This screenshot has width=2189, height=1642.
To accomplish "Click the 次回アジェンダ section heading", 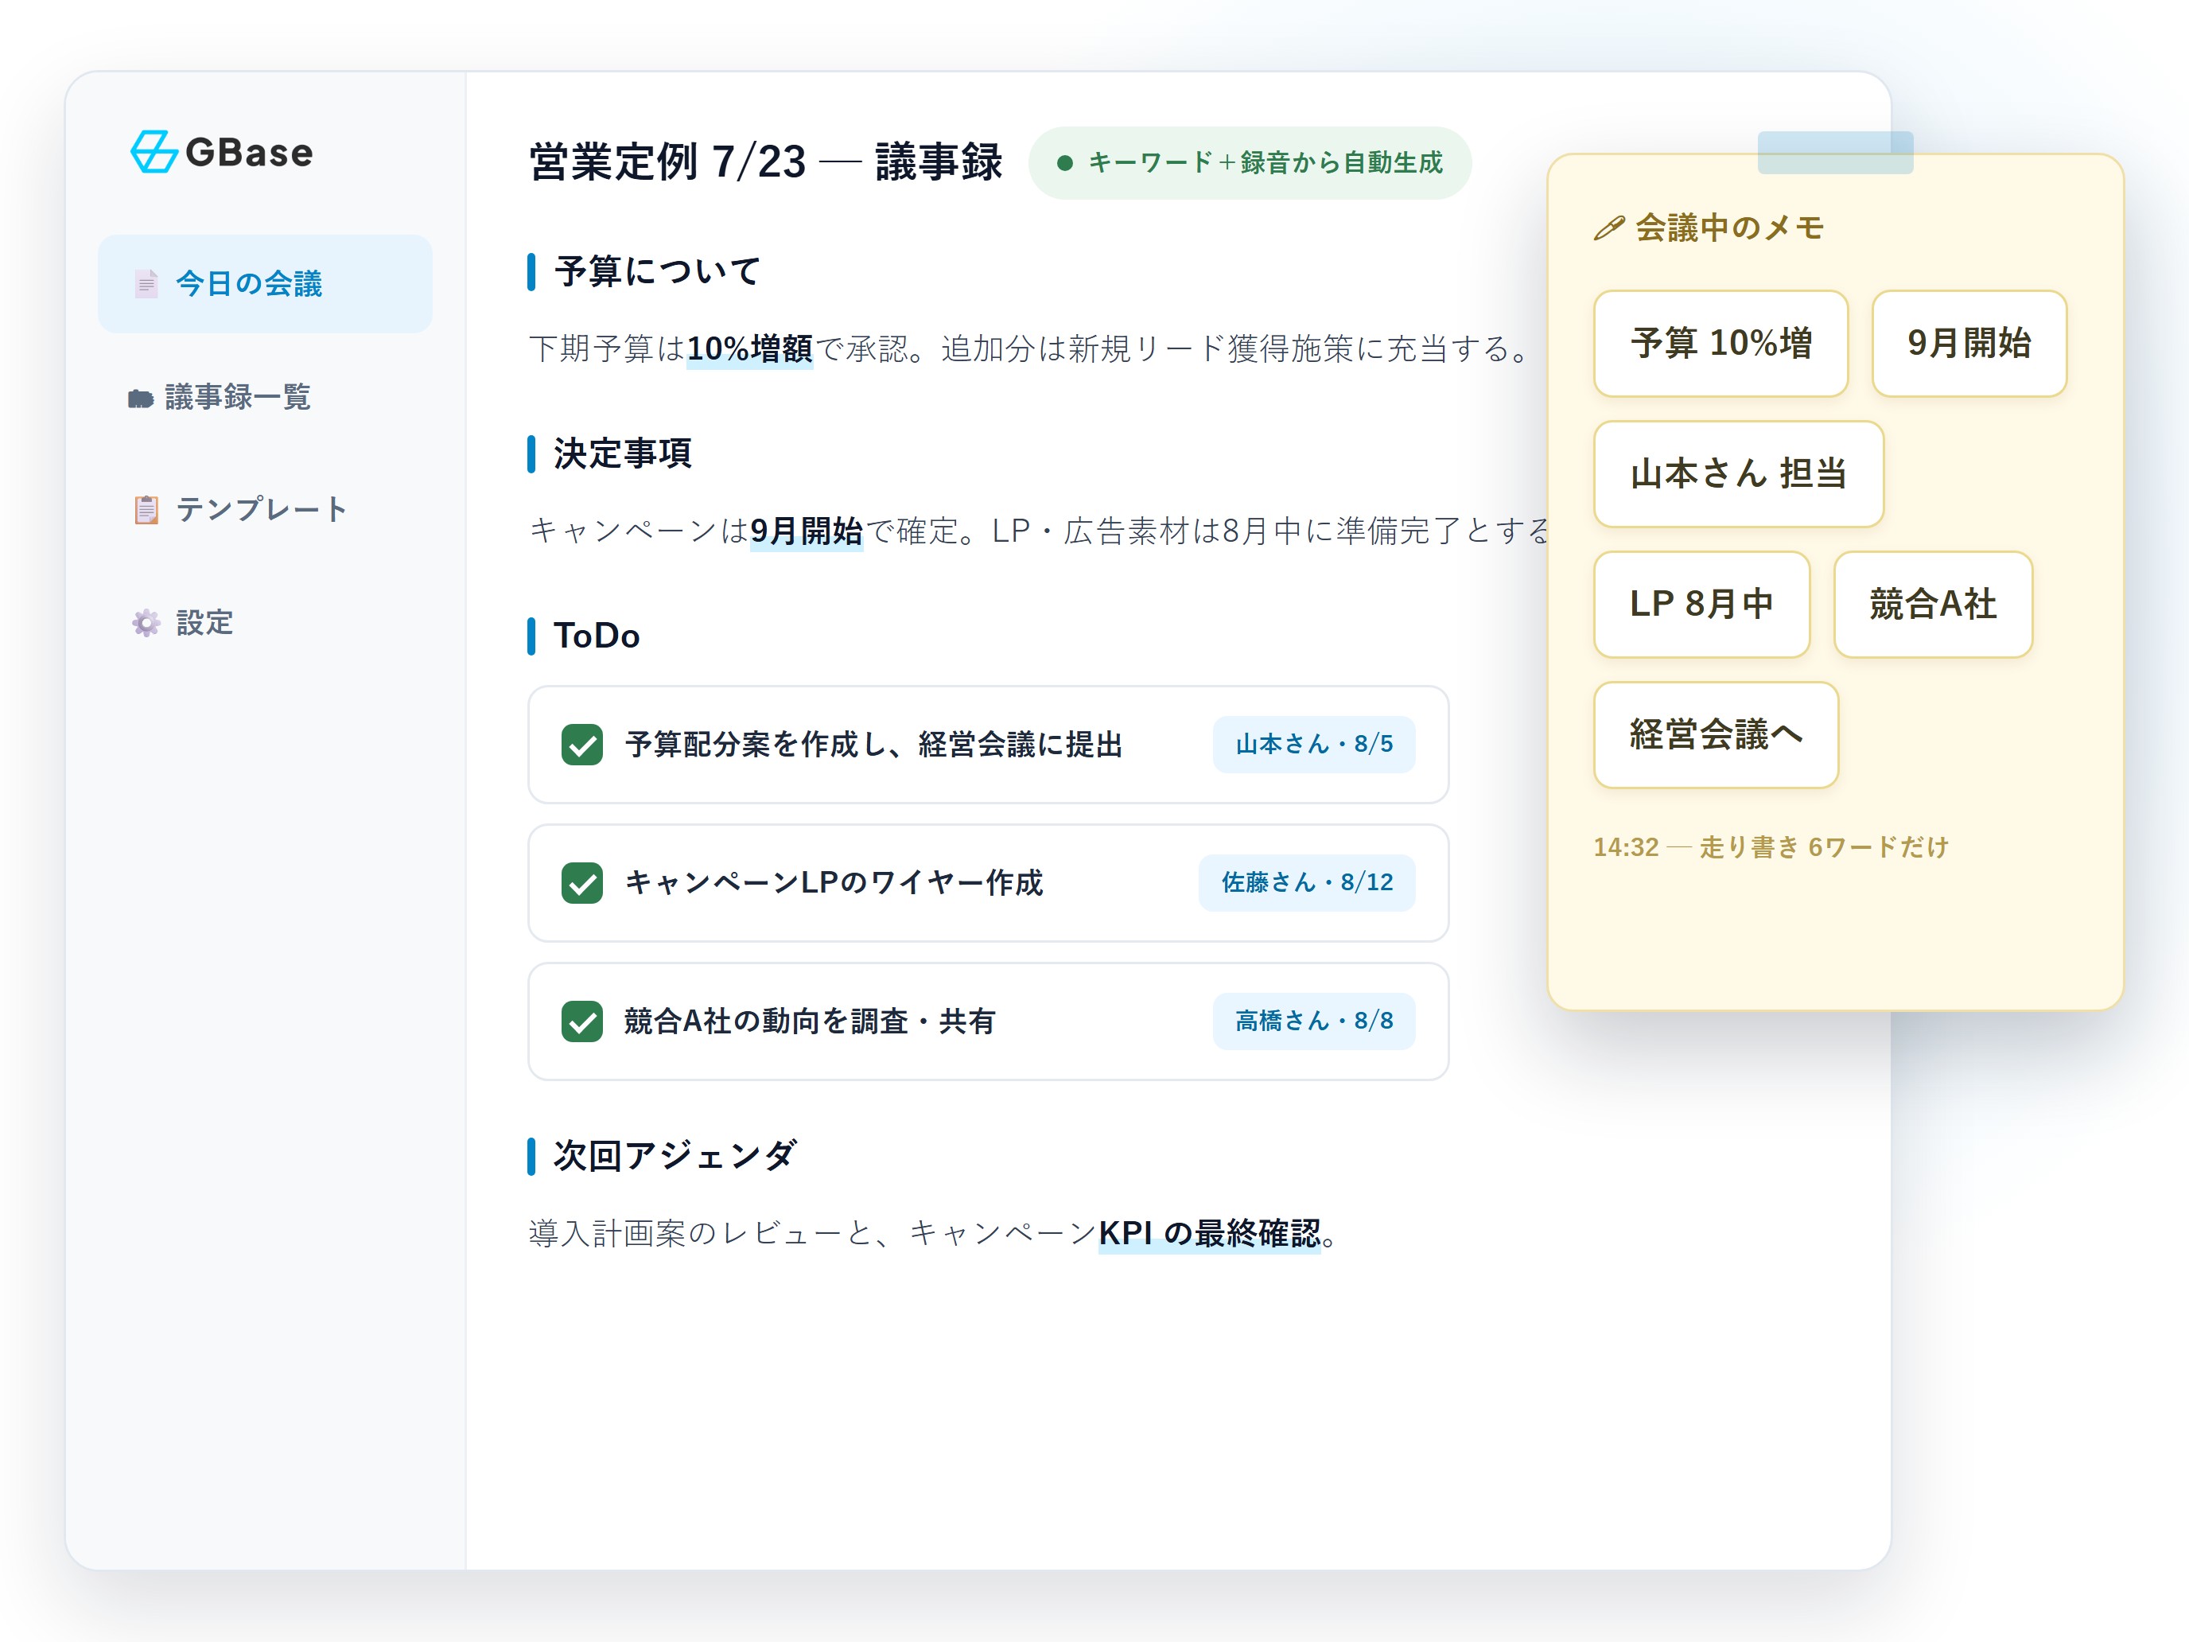I will pos(675,1155).
